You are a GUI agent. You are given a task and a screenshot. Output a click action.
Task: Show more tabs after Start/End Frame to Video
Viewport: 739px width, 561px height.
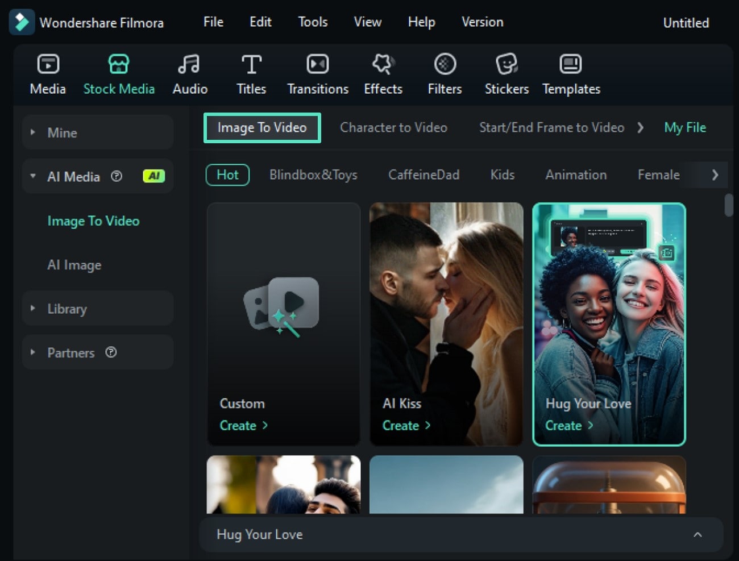click(x=641, y=127)
